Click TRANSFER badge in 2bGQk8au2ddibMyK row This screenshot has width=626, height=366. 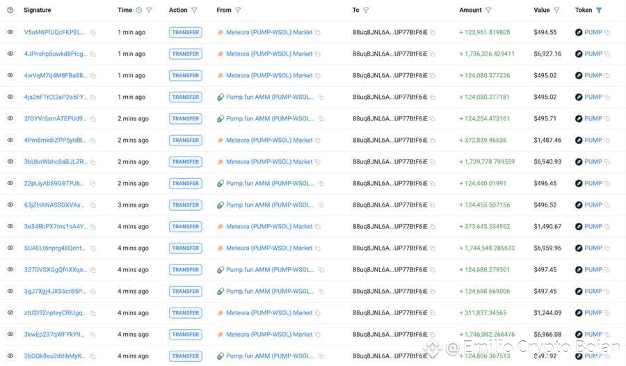pos(185,356)
